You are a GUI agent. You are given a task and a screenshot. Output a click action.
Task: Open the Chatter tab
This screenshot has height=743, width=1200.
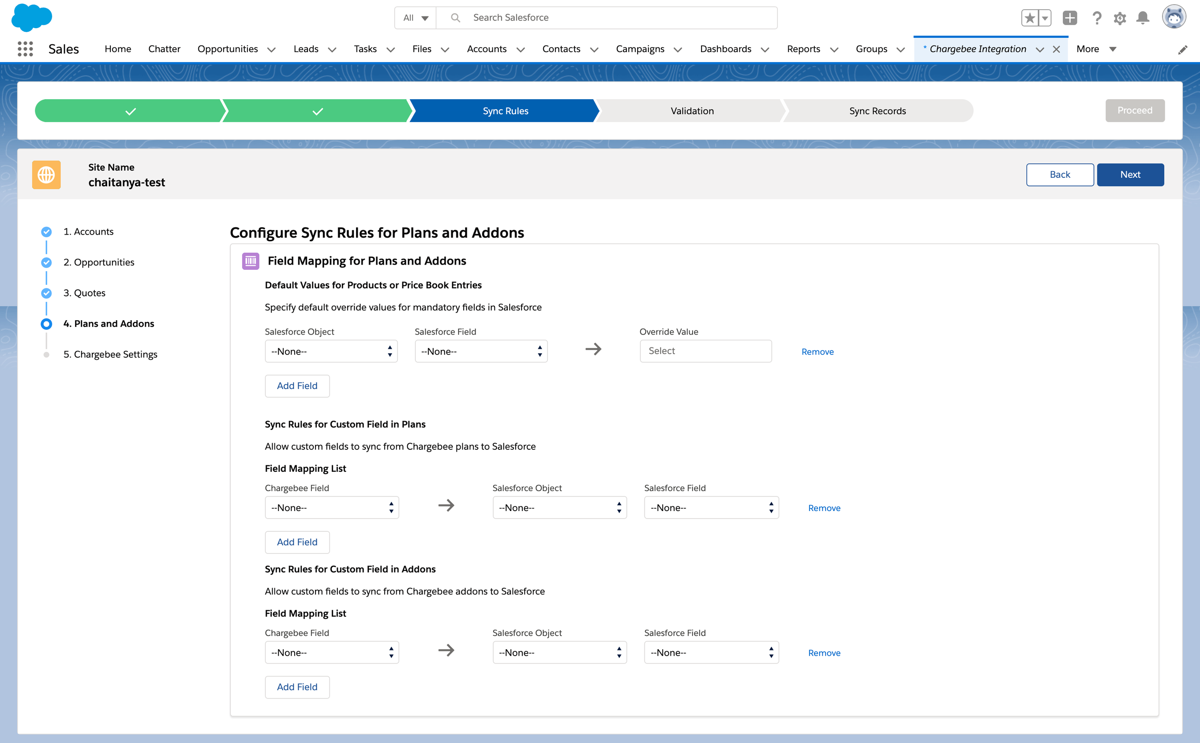coord(164,49)
